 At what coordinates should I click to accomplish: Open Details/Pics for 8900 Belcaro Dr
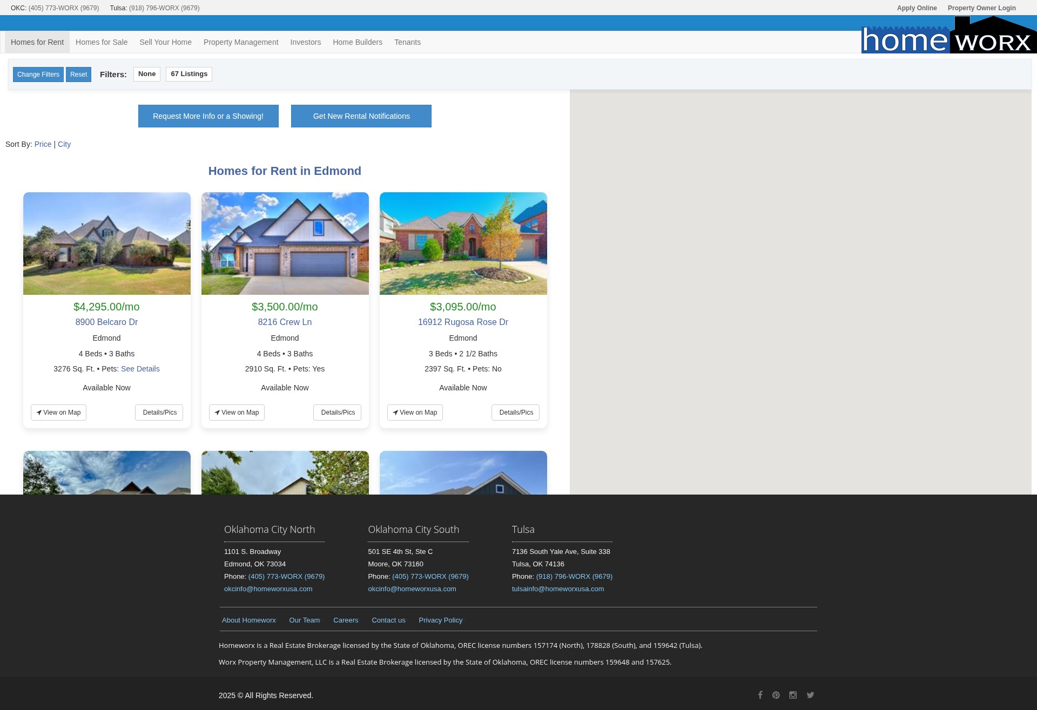tap(159, 413)
